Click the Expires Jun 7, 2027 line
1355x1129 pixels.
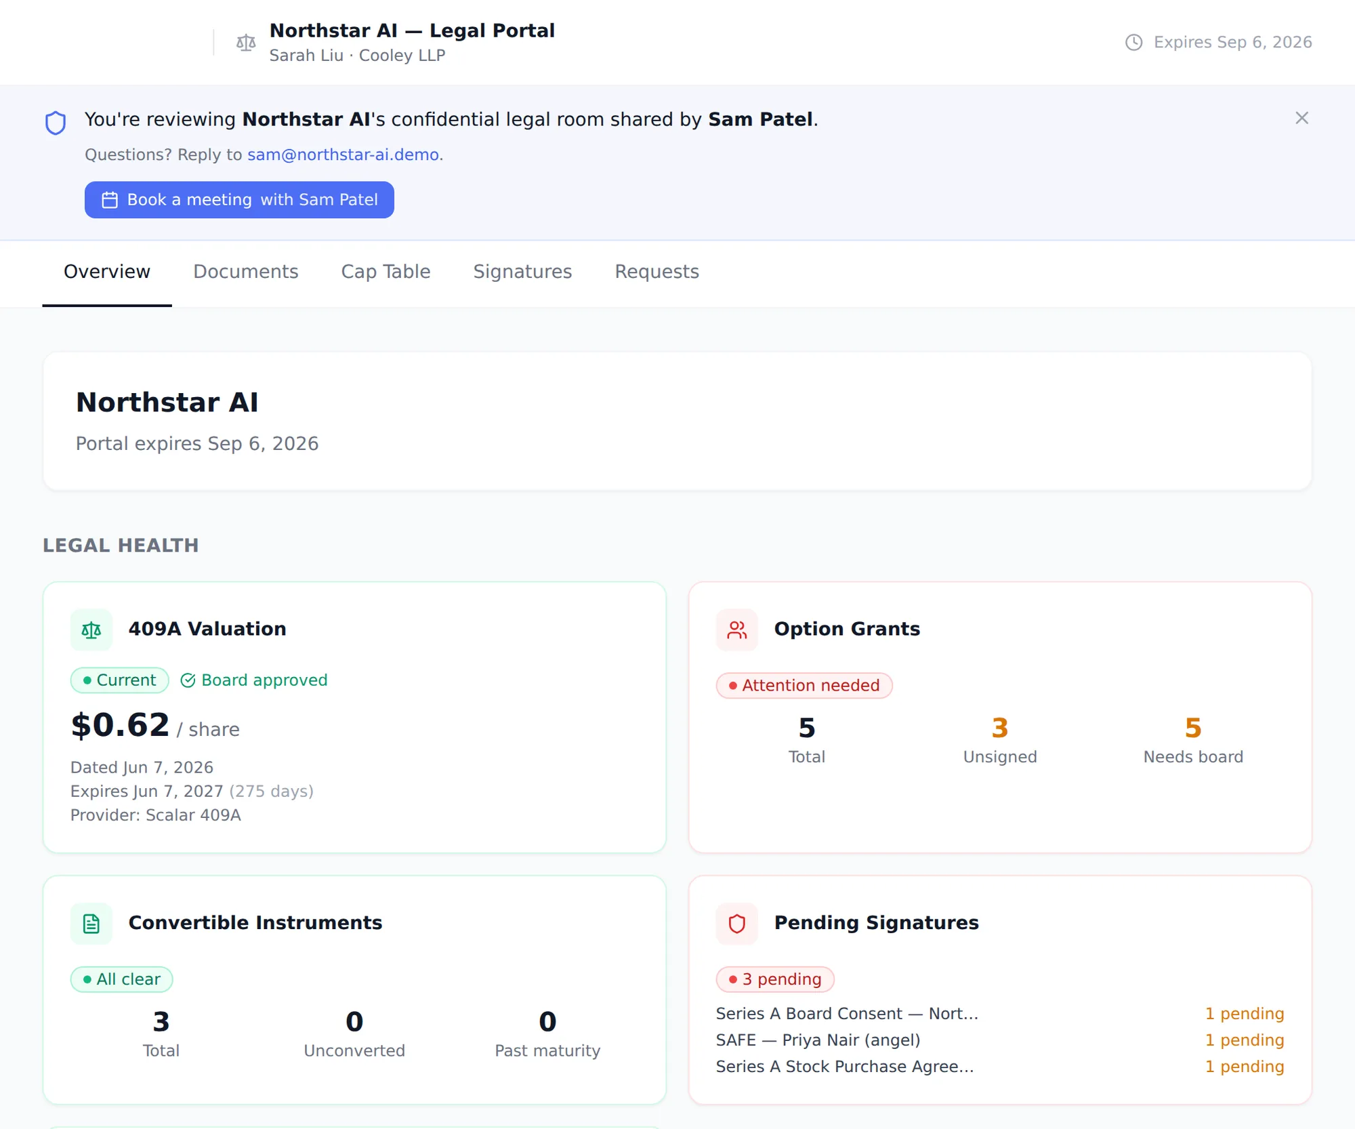[192, 792]
